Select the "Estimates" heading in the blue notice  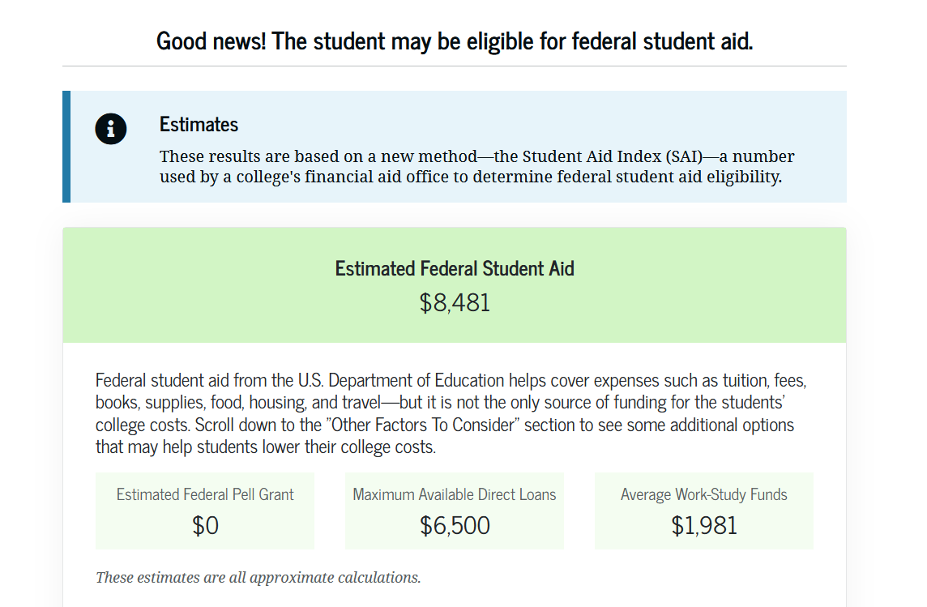click(199, 124)
